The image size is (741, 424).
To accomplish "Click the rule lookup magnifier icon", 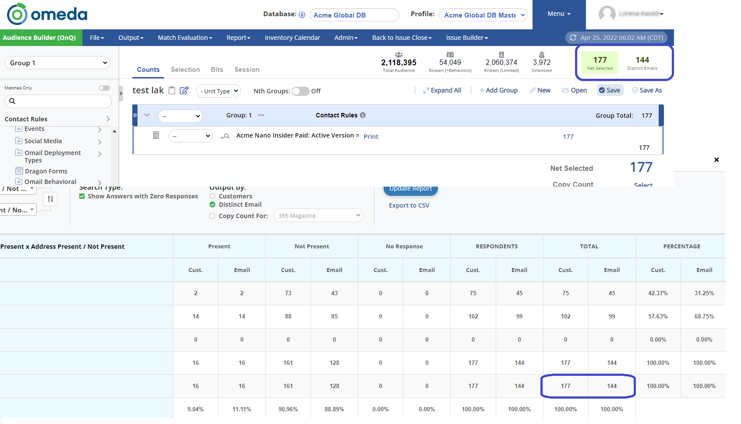I will [225, 136].
